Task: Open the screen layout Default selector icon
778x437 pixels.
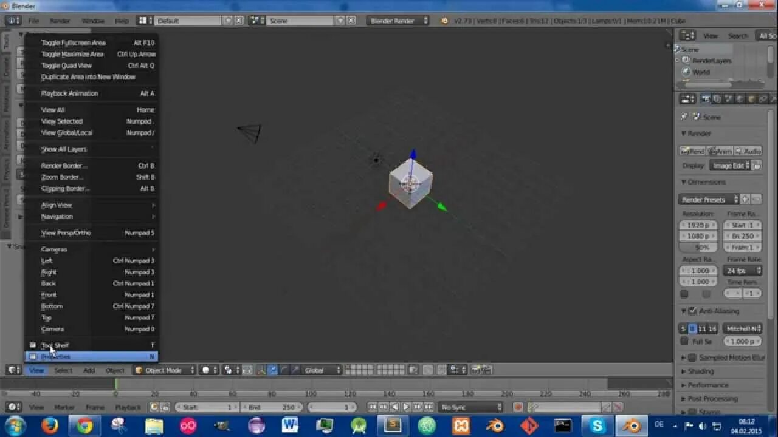Action: pyautogui.click(x=145, y=21)
